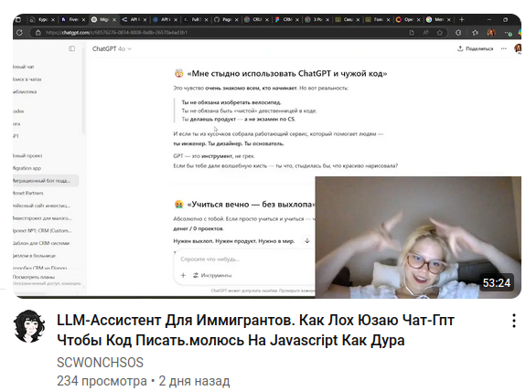This screenshot has height=391, width=526.
Task: Toggle the ChatGPT sidebar panel icon
Action: (x=71, y=48)
